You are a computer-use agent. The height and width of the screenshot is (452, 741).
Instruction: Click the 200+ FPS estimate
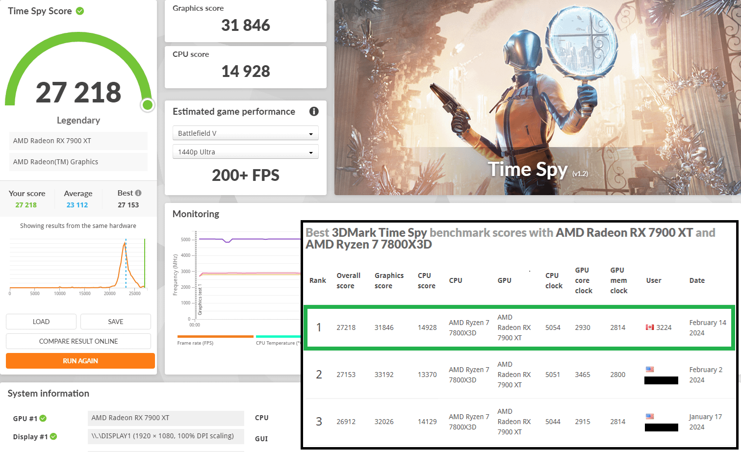pos(246,175)
